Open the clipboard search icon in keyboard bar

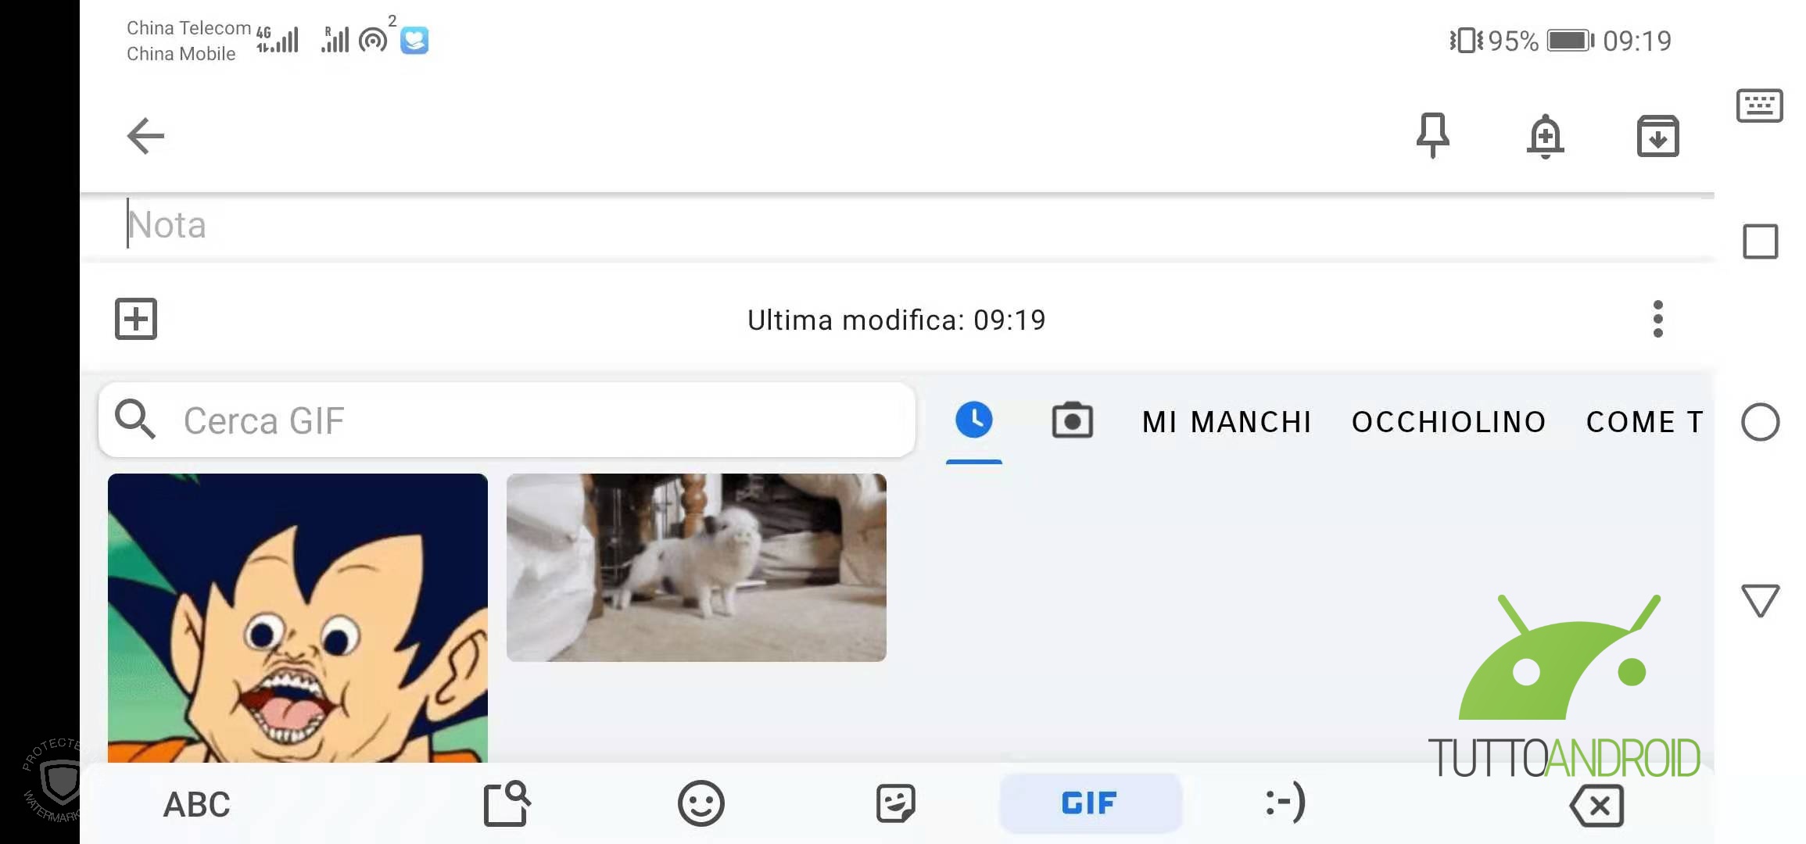coord(507,803)
